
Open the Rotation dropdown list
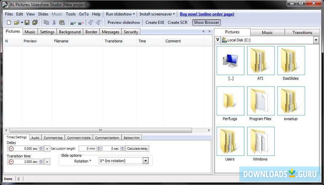[x=146, y=161]
